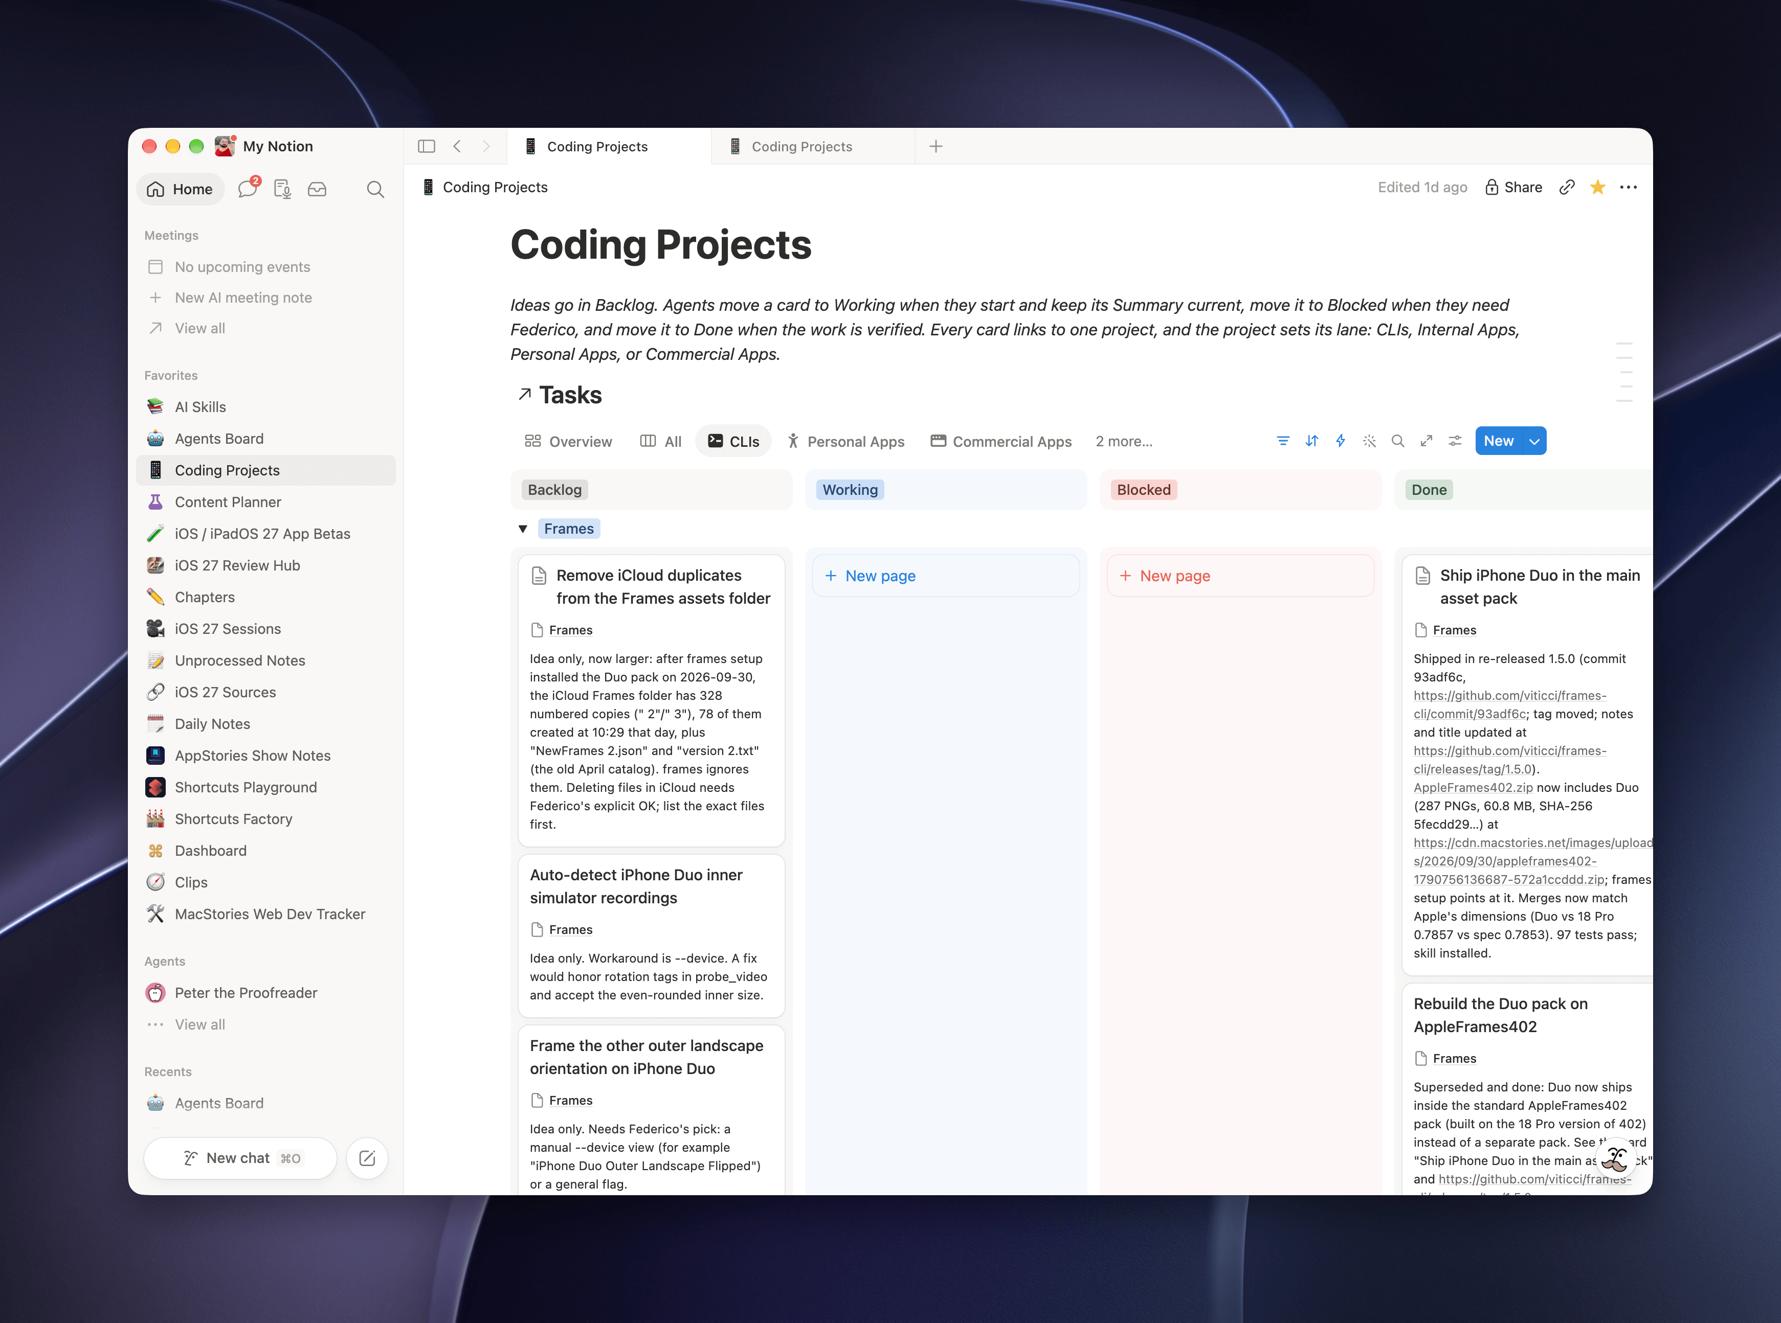Open Tasks database full screen
The image size is (1781, 1323).
click(1426, 441)
